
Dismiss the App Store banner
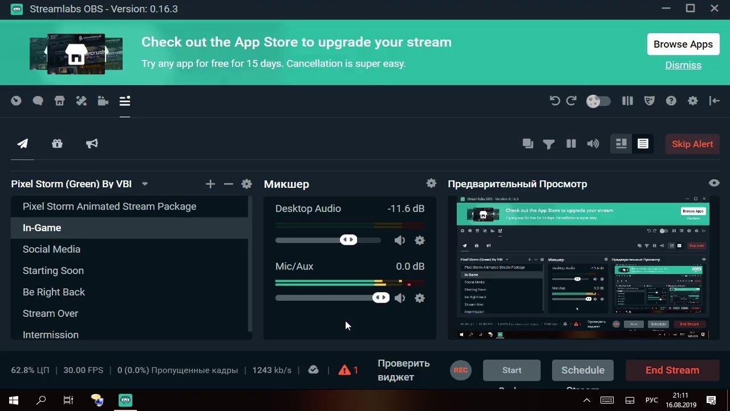pyautogui.click(x=683, y=65)
